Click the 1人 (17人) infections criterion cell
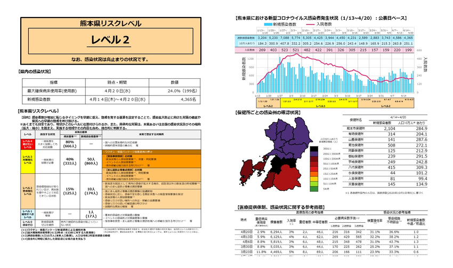The height and width of the screenshot is (268, 453). pyautogui.click(x=91, y=214)
